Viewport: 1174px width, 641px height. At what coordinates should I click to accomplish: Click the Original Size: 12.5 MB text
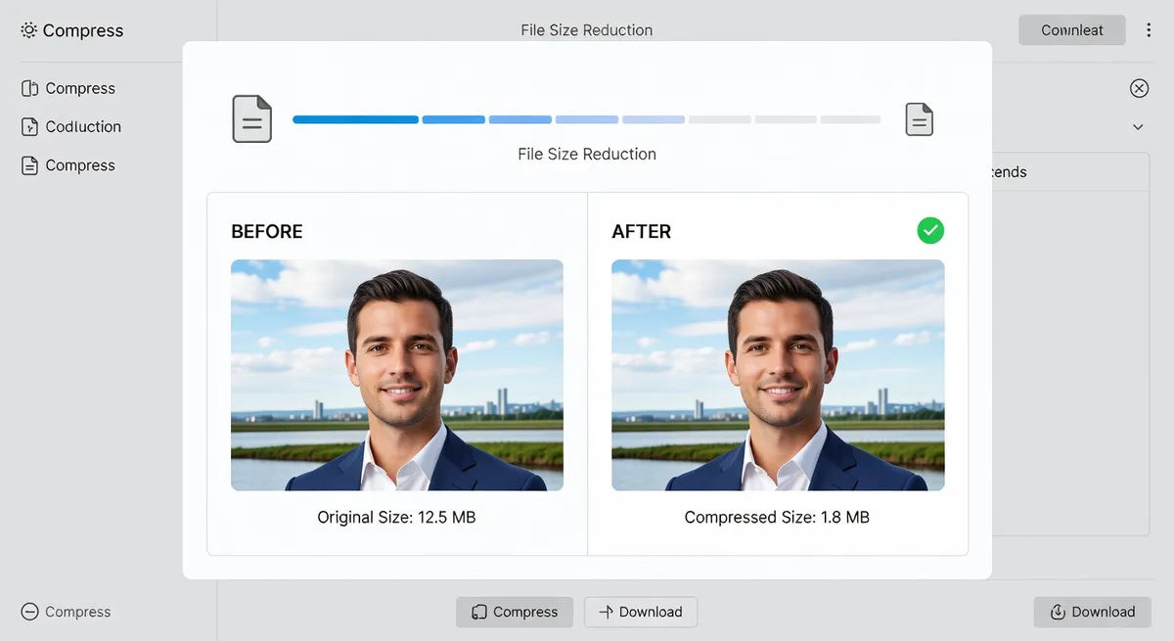click(x=396, y=517)
